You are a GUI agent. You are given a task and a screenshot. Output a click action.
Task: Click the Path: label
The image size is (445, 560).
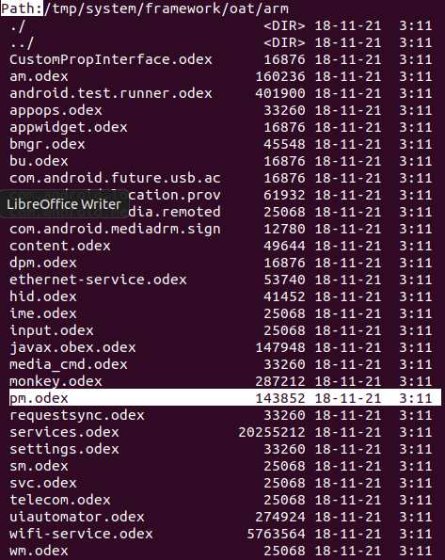tap(22, 8)
